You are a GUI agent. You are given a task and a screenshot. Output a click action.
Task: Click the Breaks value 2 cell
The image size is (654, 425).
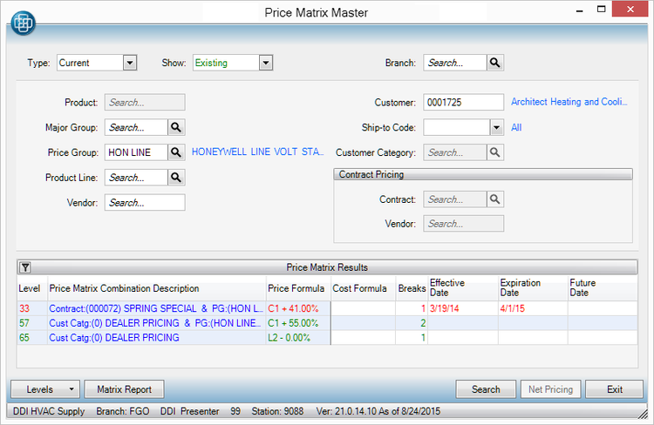coord(412,323)
